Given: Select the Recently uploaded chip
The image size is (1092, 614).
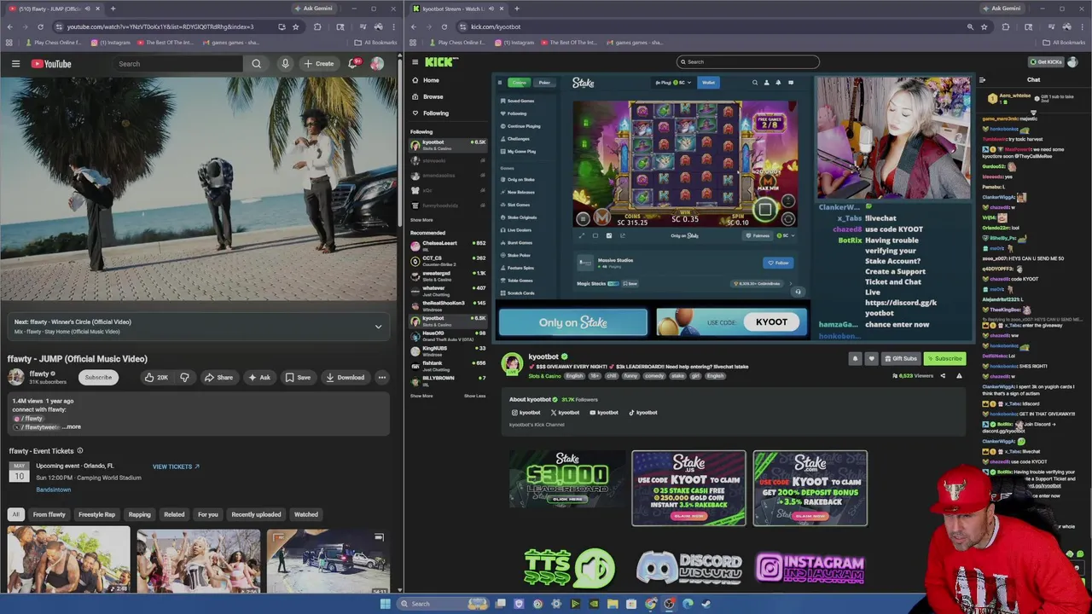Looking at the screenshot, I should [256, 514].
